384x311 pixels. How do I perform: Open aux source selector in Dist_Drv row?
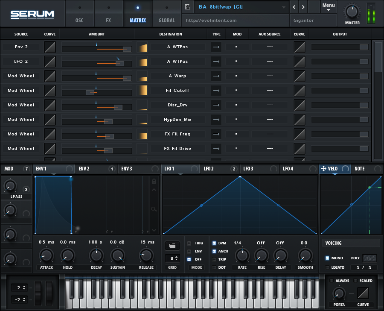(x=270, y=105)
